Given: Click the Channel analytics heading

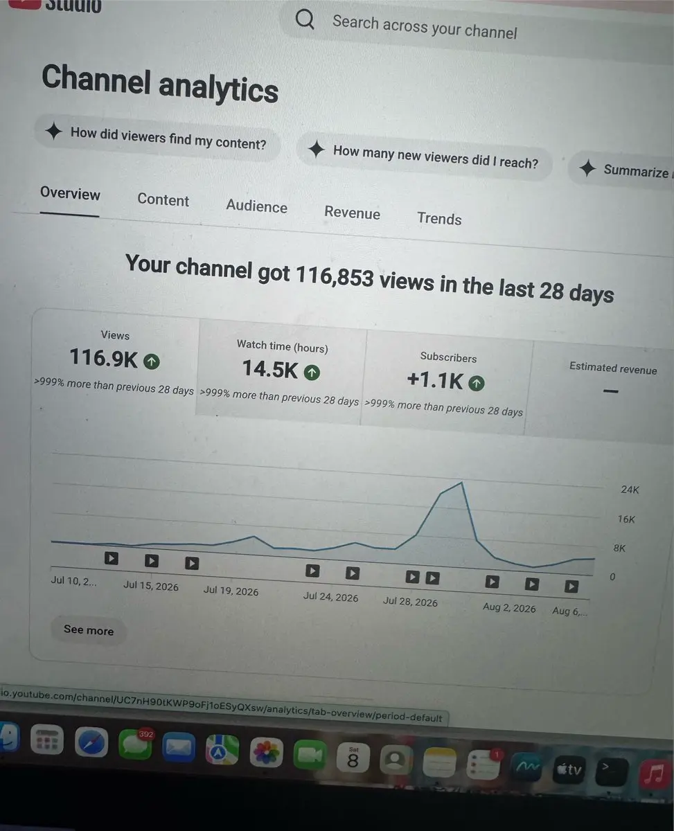Looking at the screenshot, I should (x=160, y=85).
